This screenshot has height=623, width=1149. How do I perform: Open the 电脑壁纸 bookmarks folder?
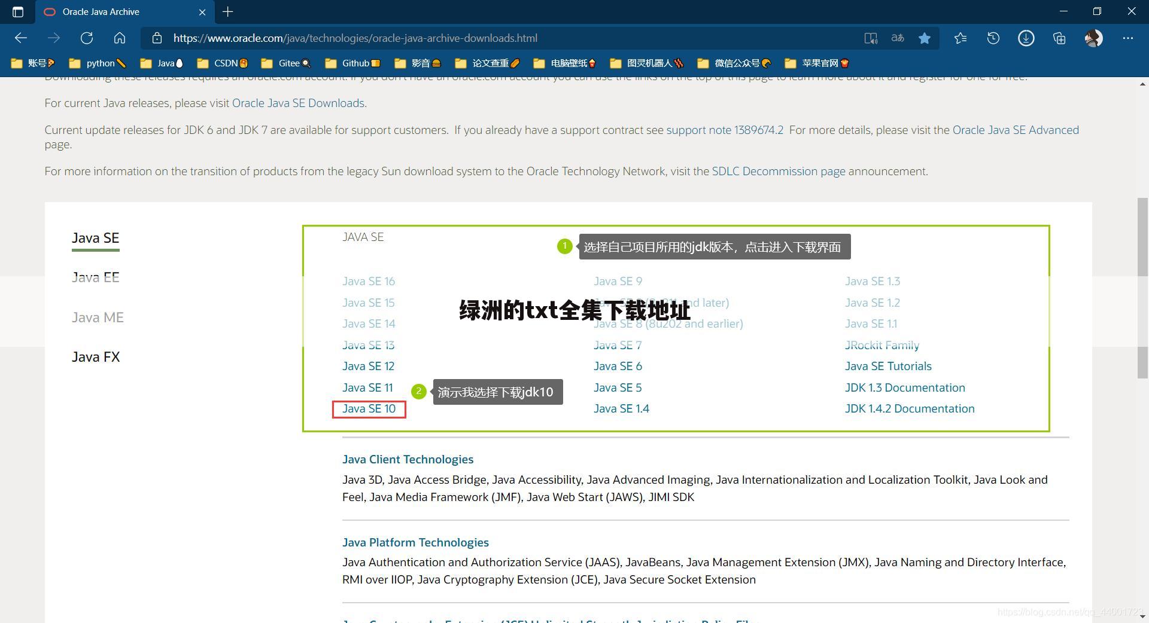point(564,63)
